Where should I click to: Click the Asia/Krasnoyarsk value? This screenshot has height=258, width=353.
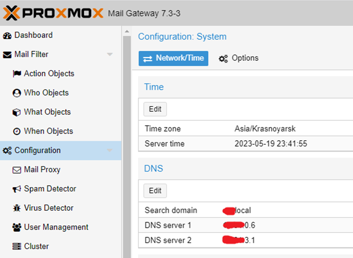(265, 129)
